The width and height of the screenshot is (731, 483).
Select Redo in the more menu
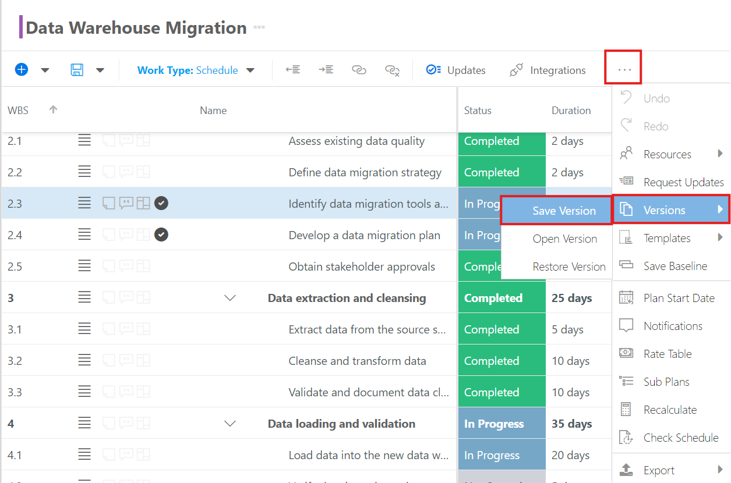click(671, 126)
